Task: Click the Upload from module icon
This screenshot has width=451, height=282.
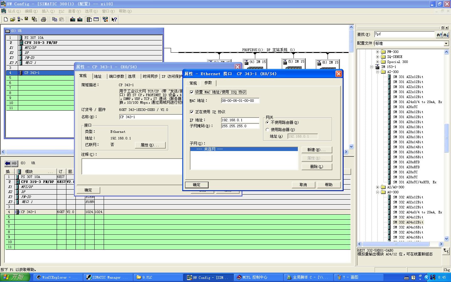Action: (x=80, y=19)
